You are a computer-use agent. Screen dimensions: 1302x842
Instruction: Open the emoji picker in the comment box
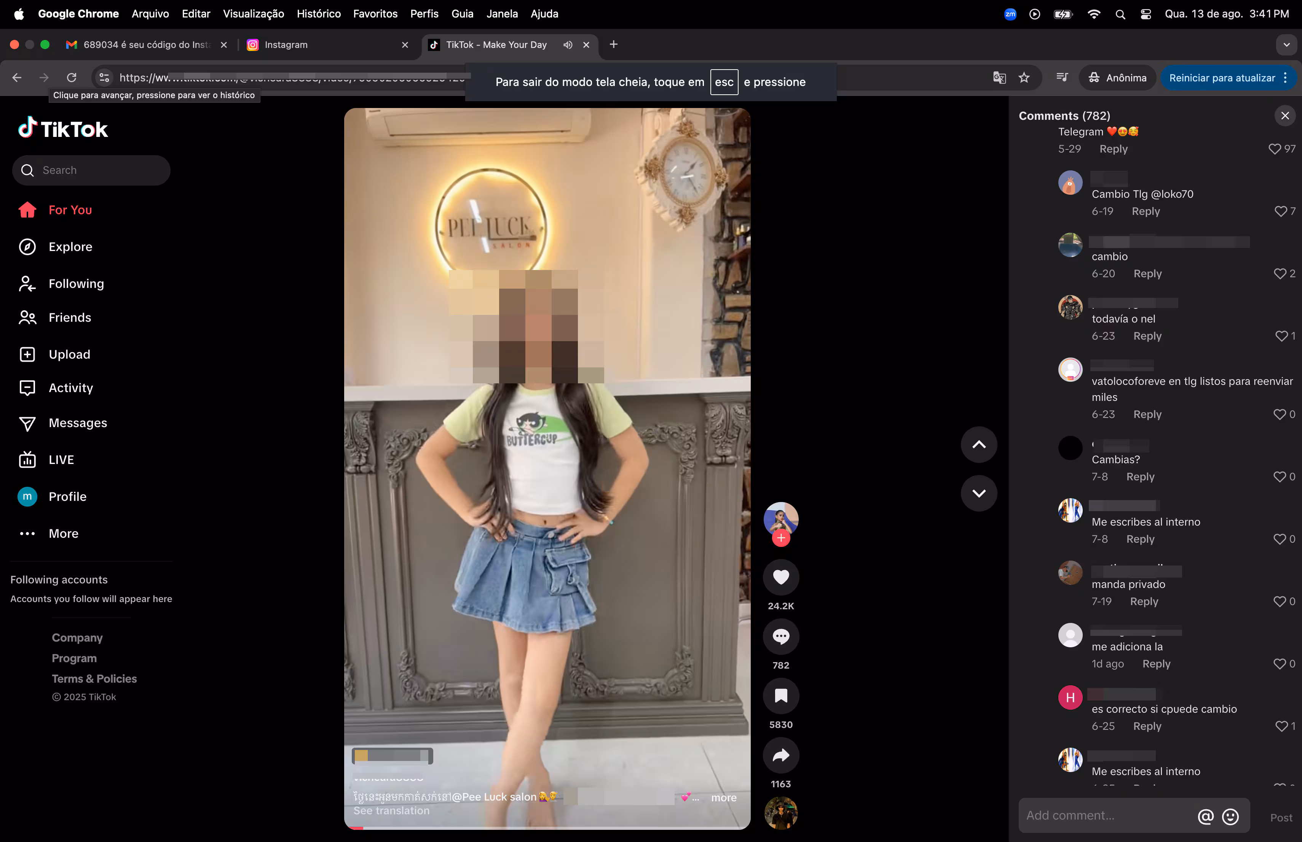[1230, 817]
